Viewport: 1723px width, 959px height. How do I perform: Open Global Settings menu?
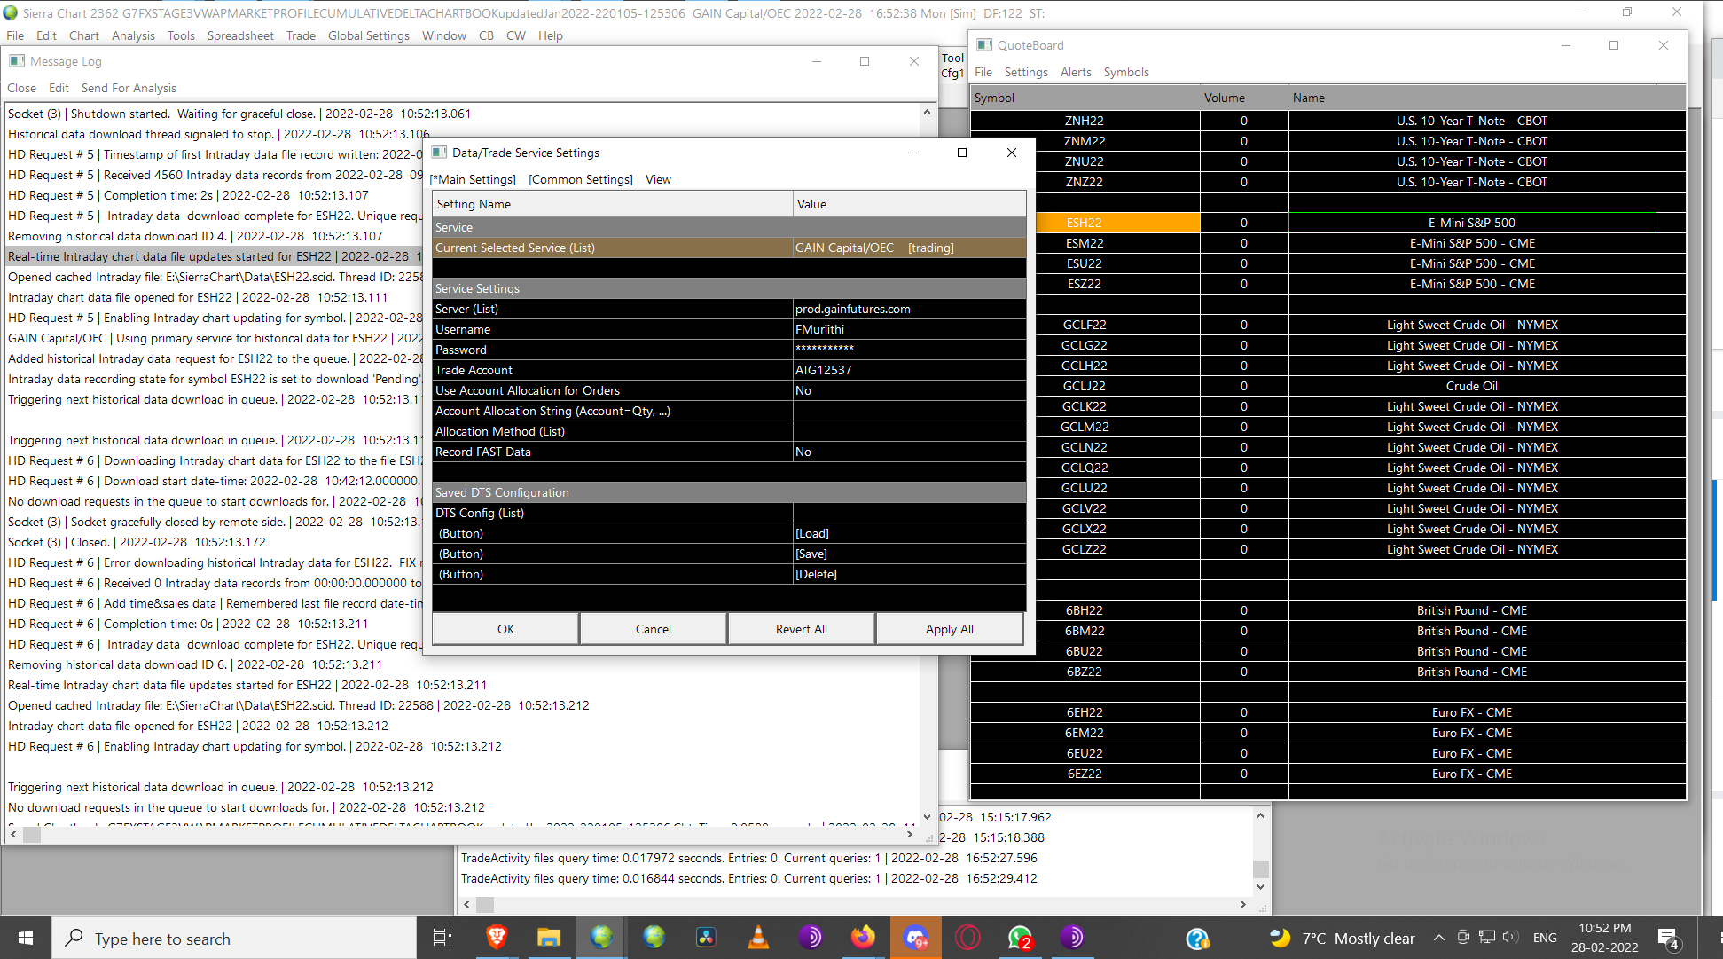(x=368, y=35)
